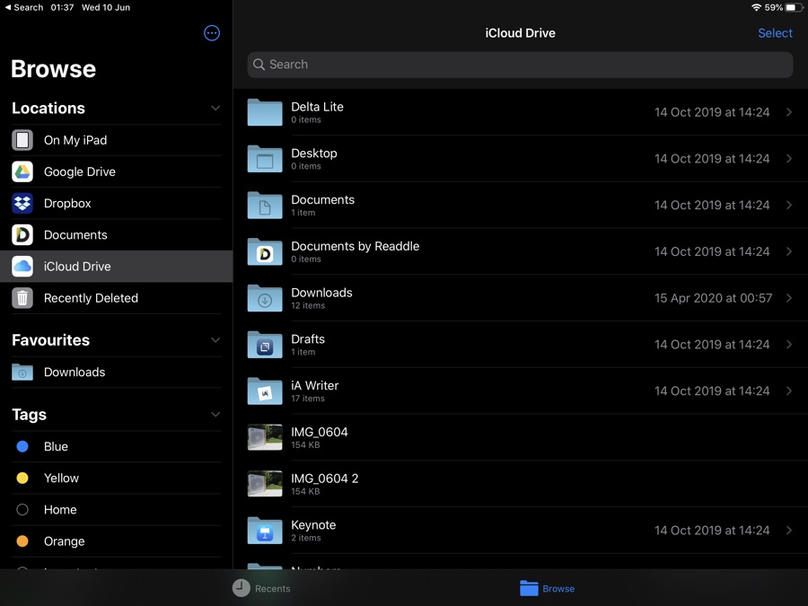This screenshot has height=606, width=808.
Task: Tap the Delta Lite folder name
Action: coord(318,107)
